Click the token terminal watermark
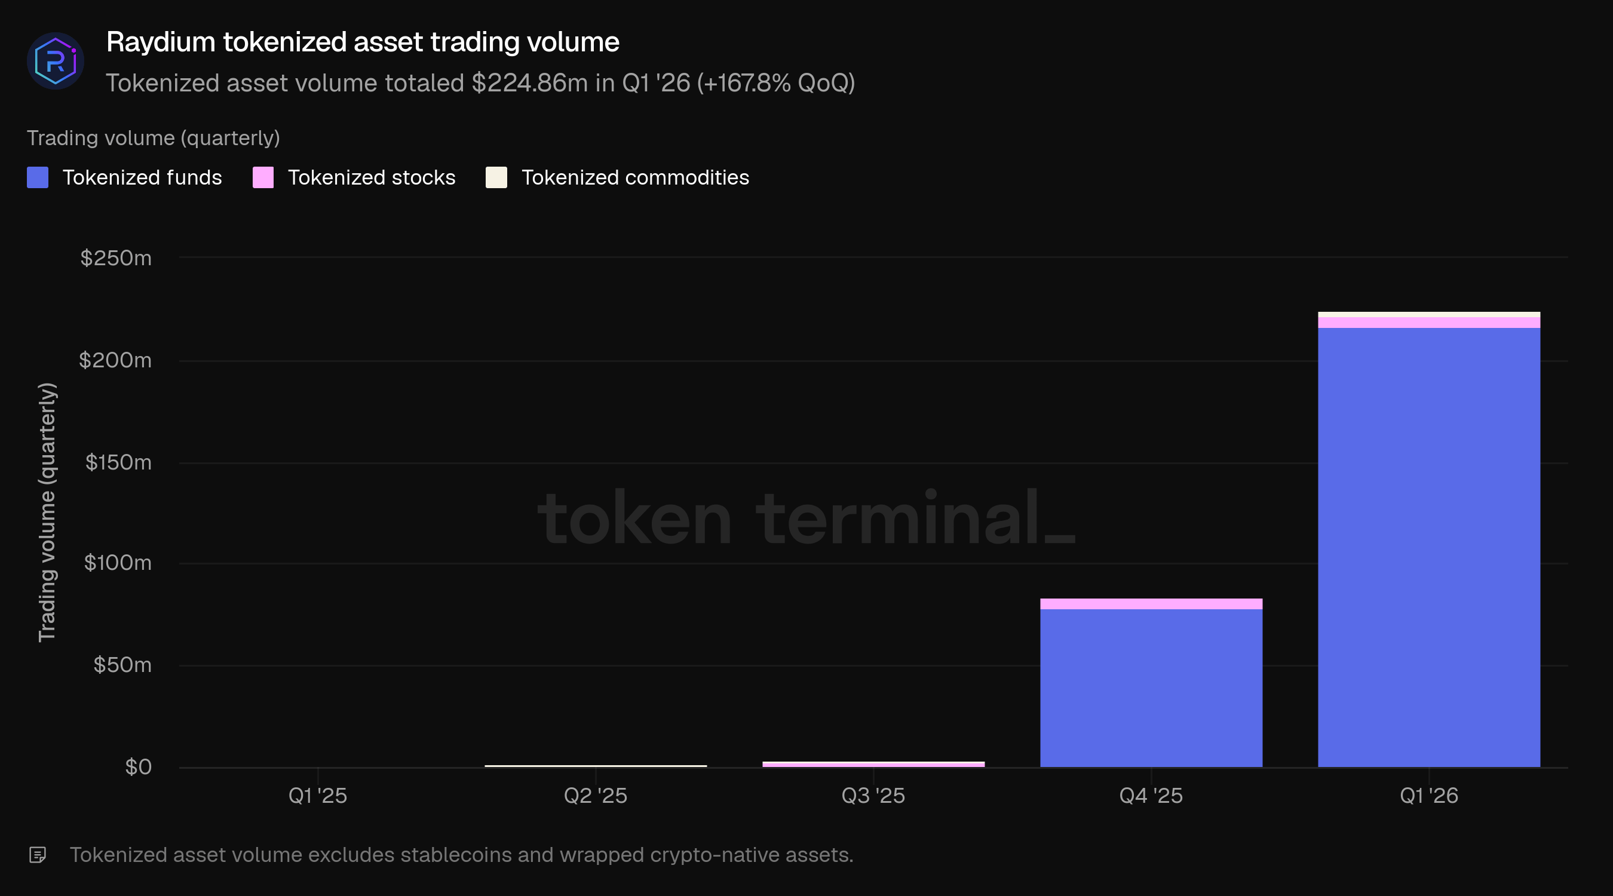Viewport: 1613px width, 896px height. coord(806,517)
